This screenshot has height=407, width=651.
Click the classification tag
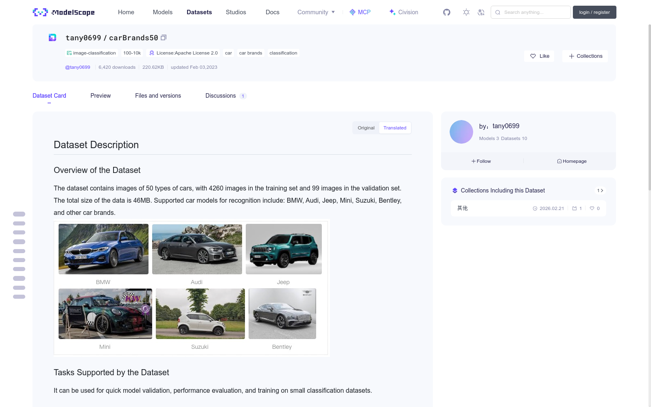tap(283, 53)
